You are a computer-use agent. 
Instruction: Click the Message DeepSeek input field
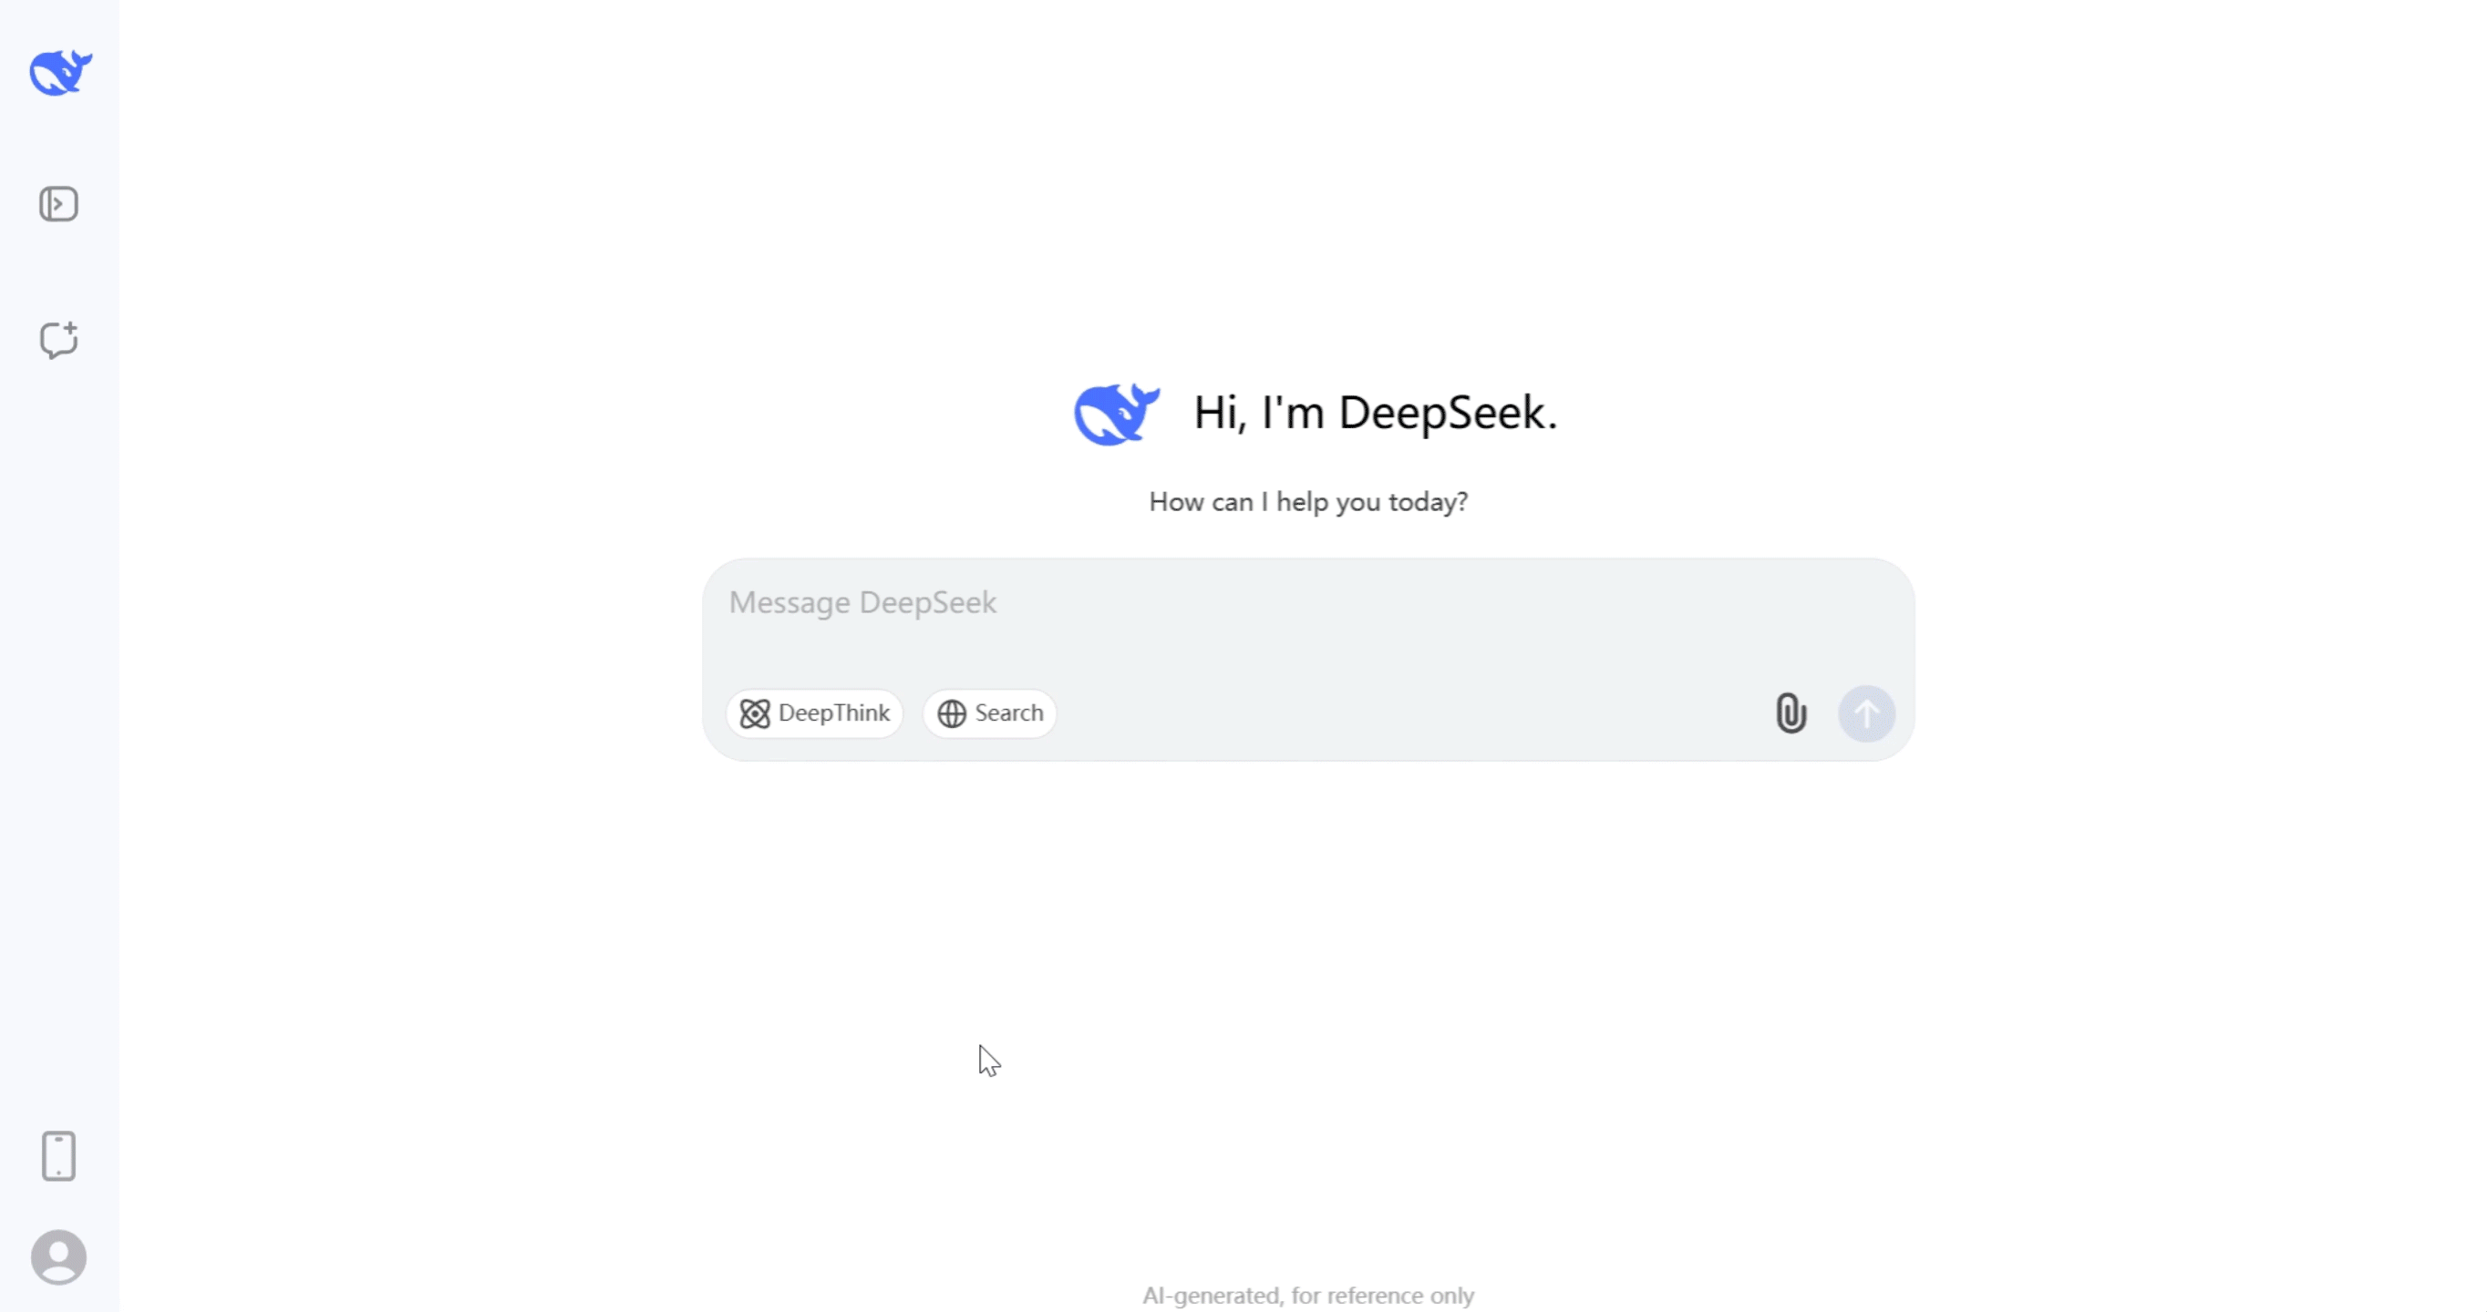pos(1307,600)
